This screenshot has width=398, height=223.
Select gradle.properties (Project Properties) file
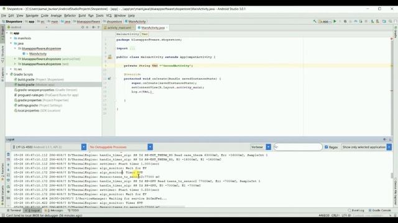42,100
